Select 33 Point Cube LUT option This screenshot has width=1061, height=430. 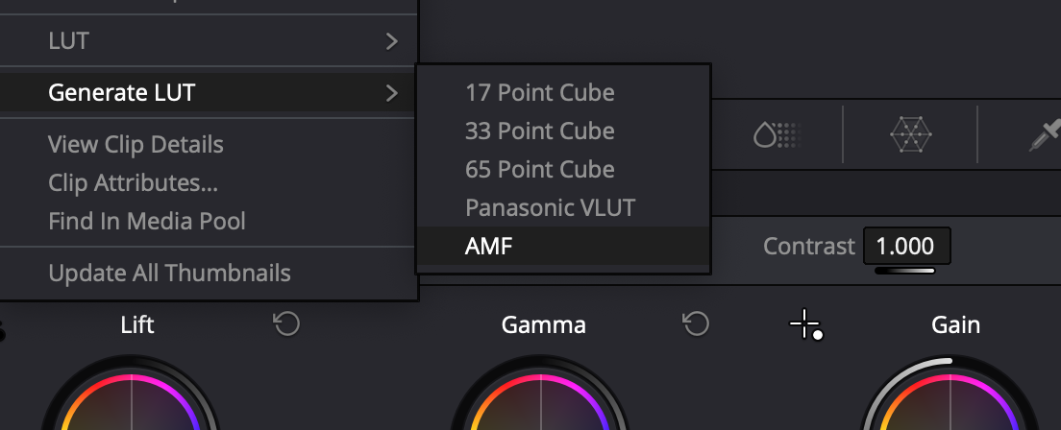pyautogui.click(x=539, y=131)
